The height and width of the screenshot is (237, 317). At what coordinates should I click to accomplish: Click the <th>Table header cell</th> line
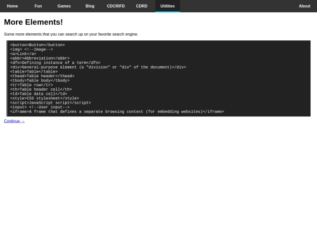click(41, 89)
